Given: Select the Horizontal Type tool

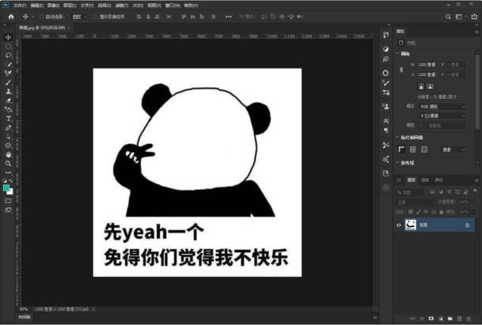Looking at the screenshot, I should 8,119.
